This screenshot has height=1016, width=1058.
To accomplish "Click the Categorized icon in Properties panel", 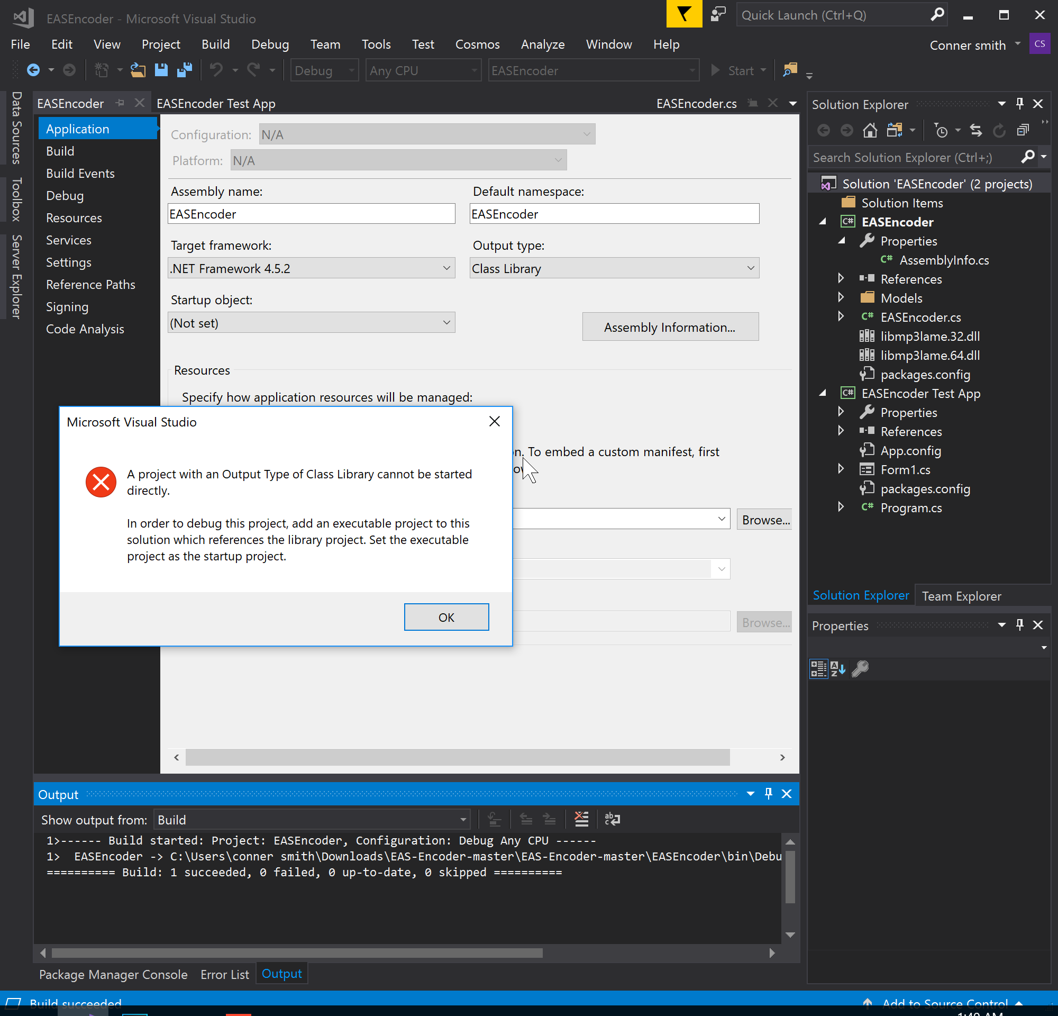I will click(x=818, y=669).
